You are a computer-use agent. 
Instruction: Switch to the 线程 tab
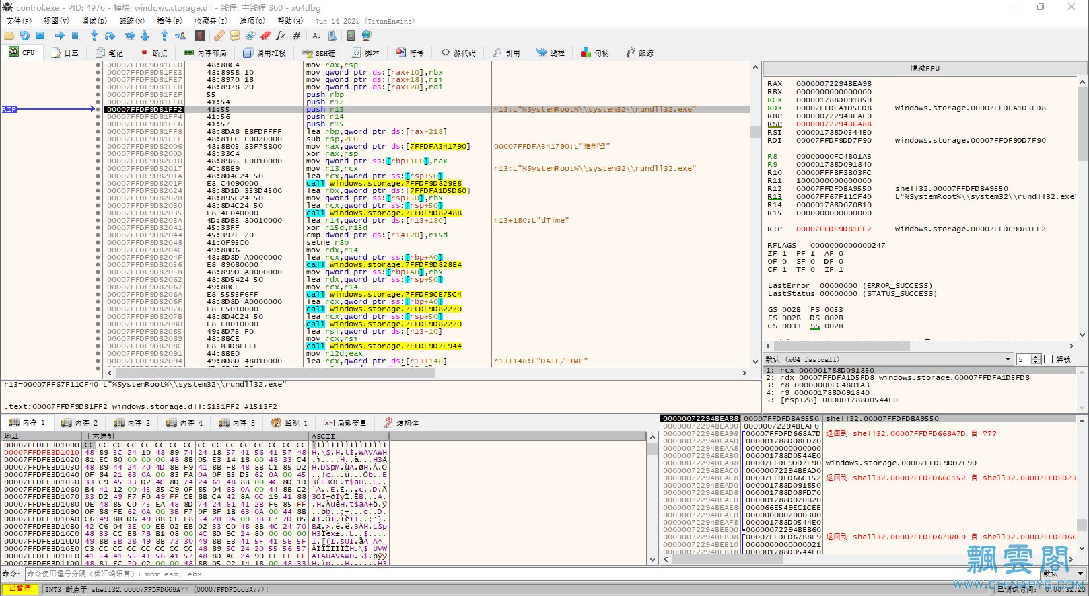click(551, 52)
